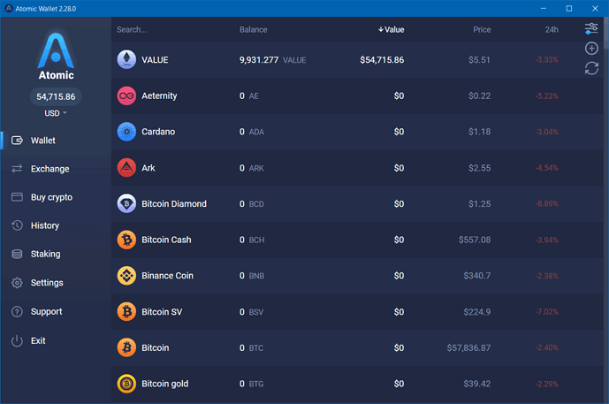
Task: Click the $5.51 price cell
Action: coord(479,60)
